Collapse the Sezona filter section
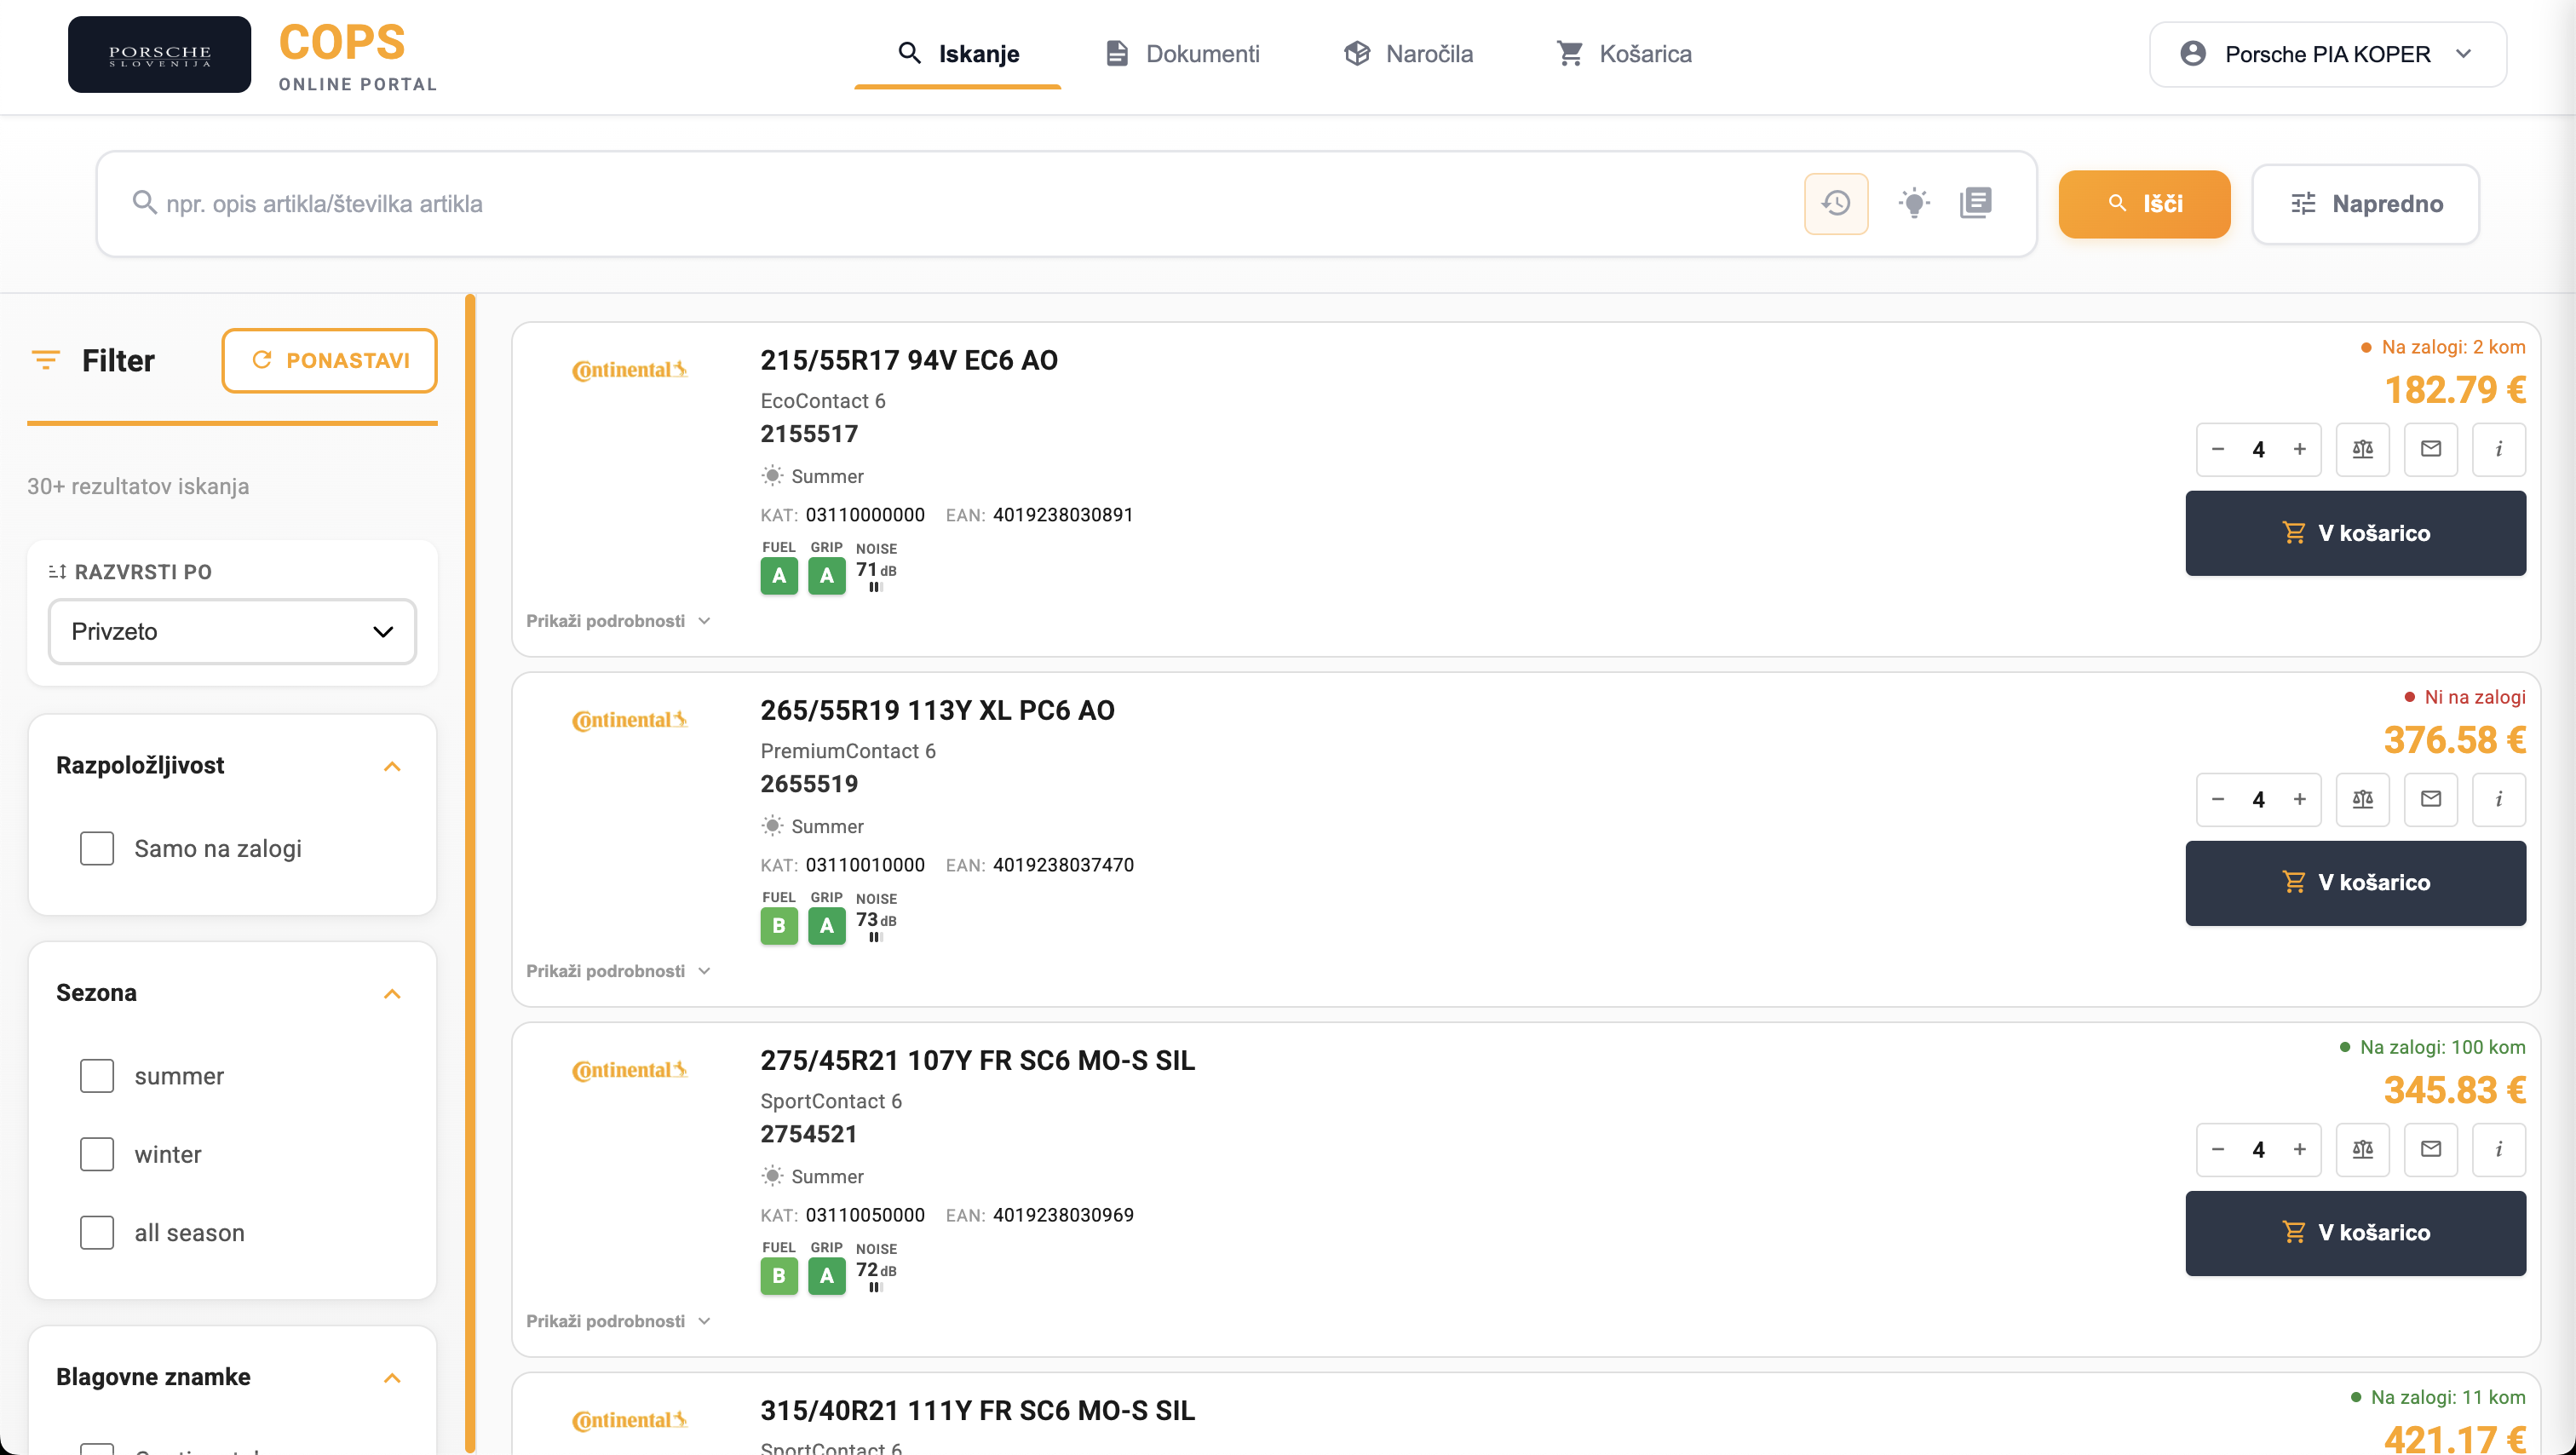 (x=392, y=994)
